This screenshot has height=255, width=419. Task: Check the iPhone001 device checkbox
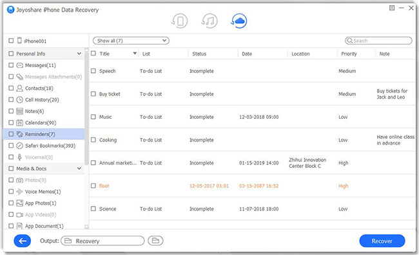point(11,41)
